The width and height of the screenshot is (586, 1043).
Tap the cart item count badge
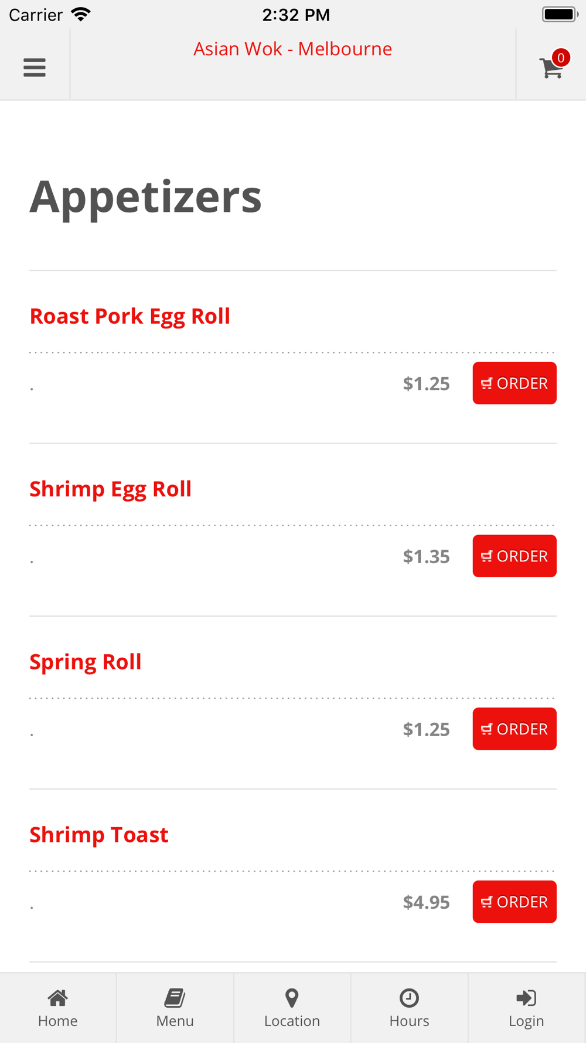pyautogui.click(x=561, y=57)
